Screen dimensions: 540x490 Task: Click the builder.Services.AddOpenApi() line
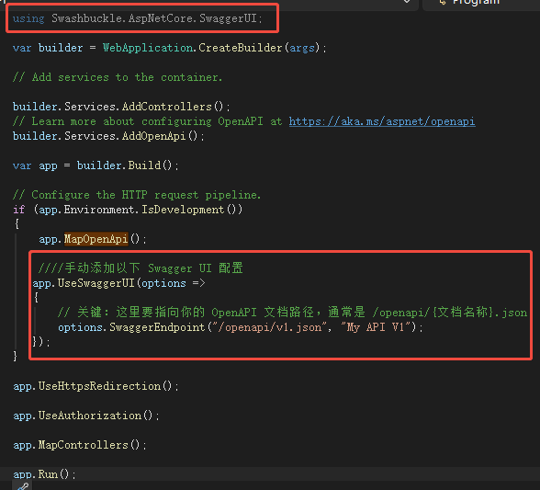108,136
